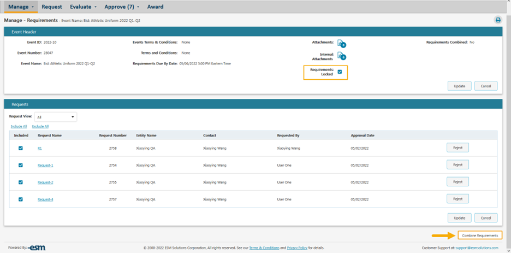The height and width of the screenshot is (253, 511).
Task: Click the Include All link
Action: 19,127
